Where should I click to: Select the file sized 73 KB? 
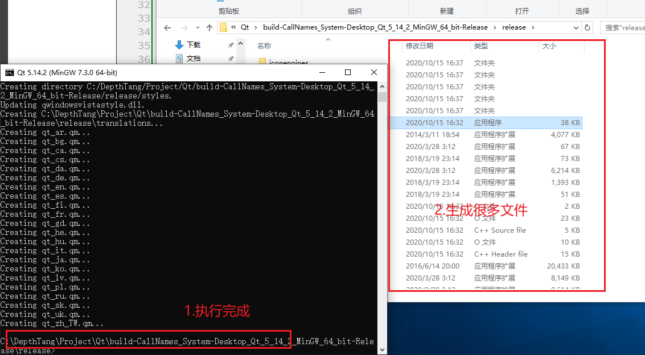[486, 158]
